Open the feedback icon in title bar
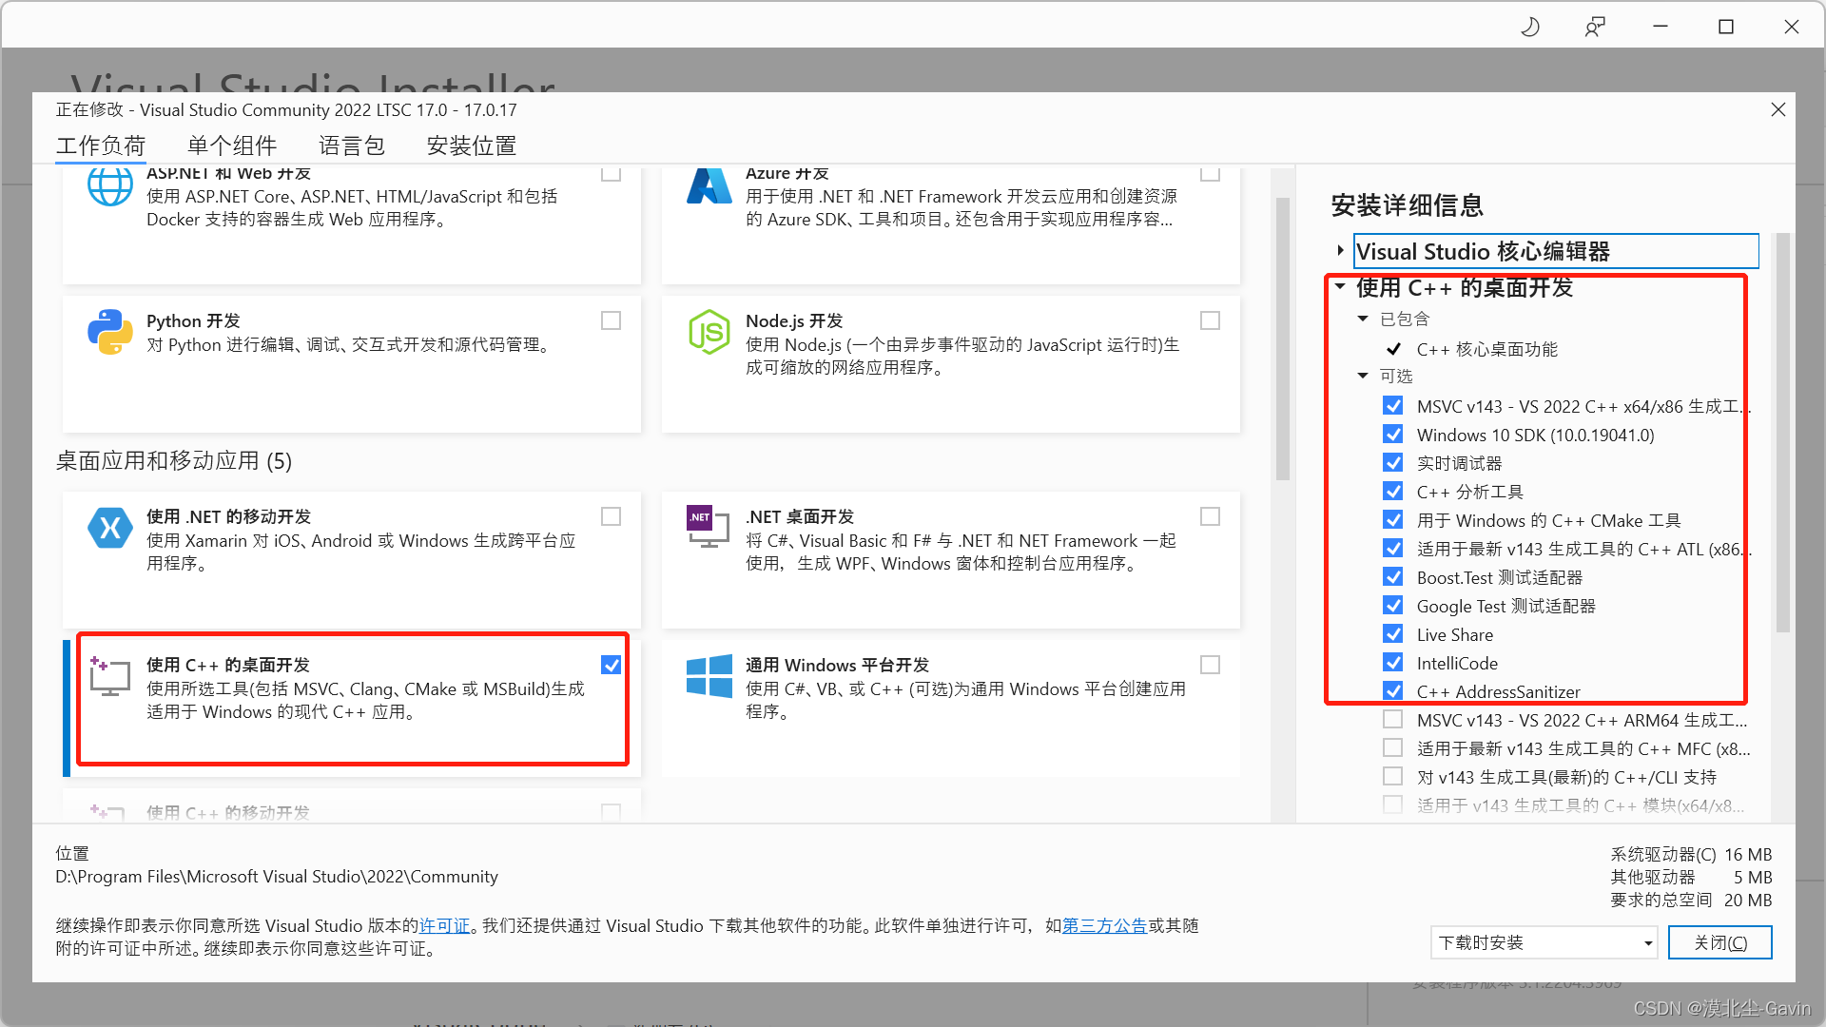 point(1595,27)
